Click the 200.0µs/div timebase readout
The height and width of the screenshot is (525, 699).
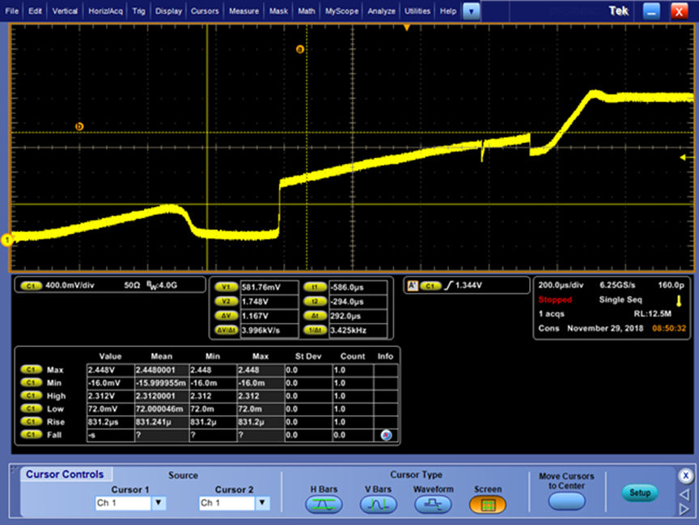pos(561,285)
